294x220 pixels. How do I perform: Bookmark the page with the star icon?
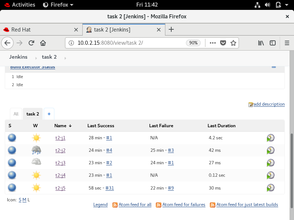pyautogui.click(x=233, y=43)
